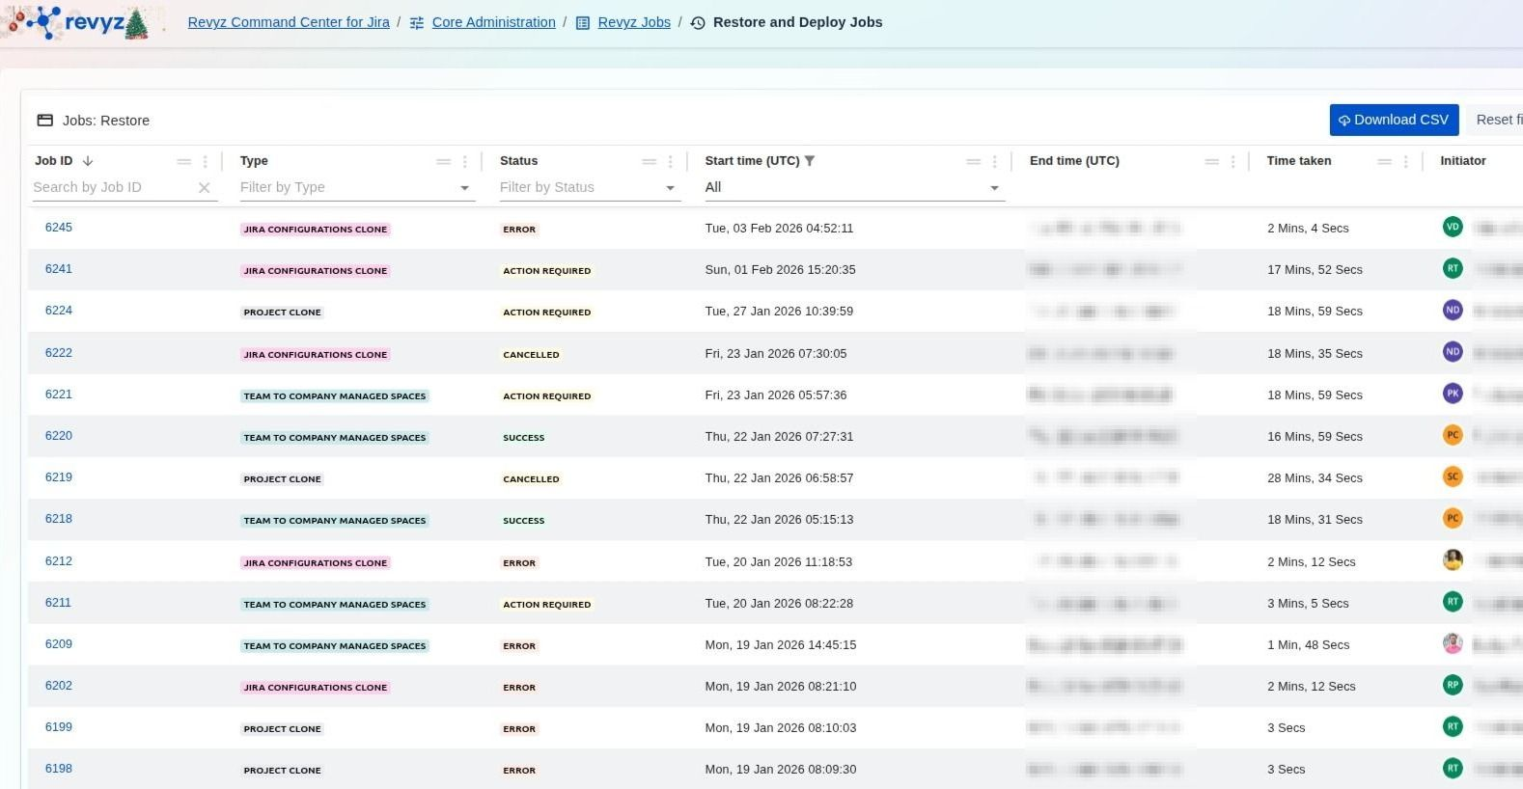Click the Start time filter funnel icon

click(810, 161)
